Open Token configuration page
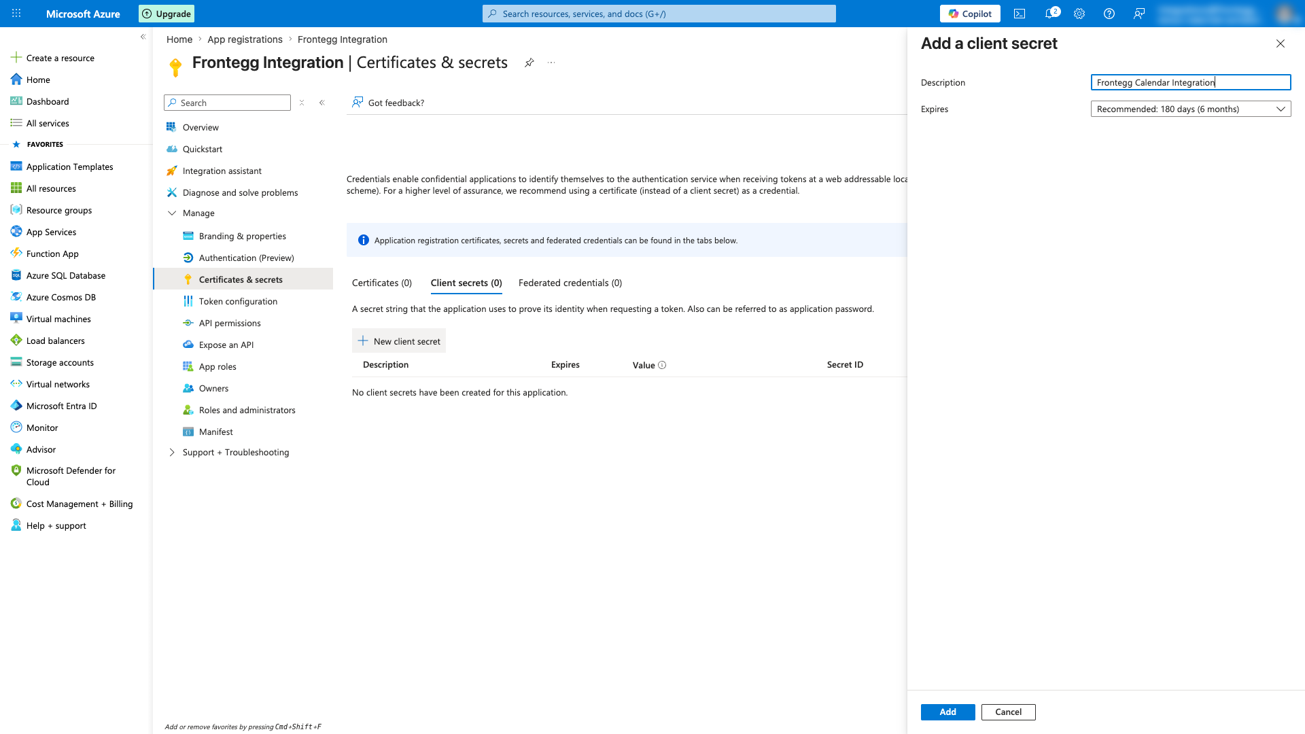Viewport: 1305px width, 734px height. point(238,301)
